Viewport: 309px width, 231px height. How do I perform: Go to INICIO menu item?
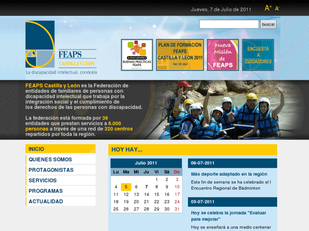point(60,149)
